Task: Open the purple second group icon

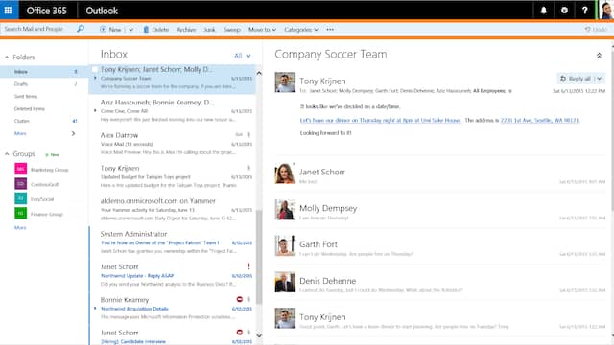Action: (x=21, y=183)
